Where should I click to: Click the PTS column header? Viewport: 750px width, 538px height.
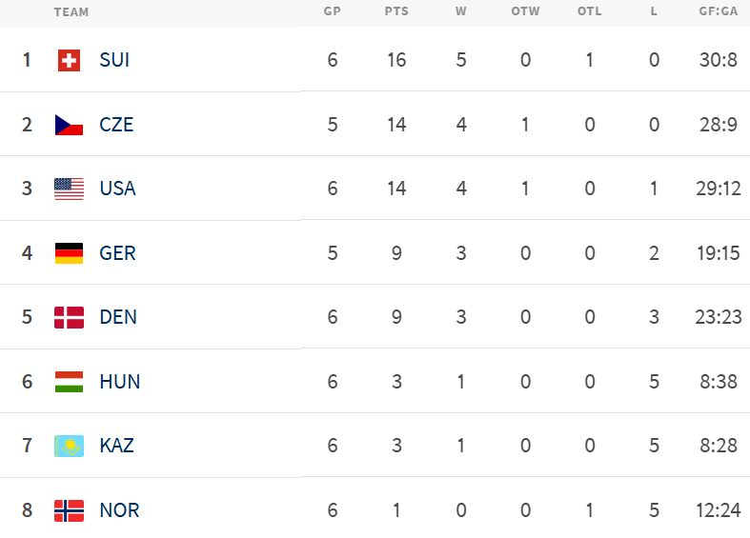point(396,12)
